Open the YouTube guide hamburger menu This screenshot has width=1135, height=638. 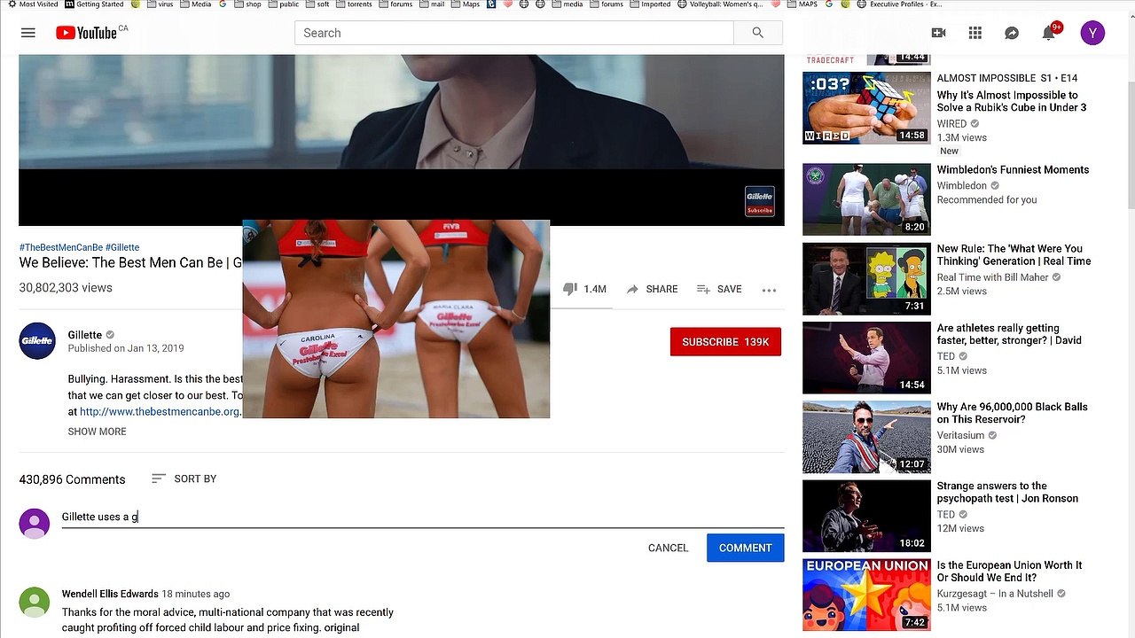click(28, 33)
